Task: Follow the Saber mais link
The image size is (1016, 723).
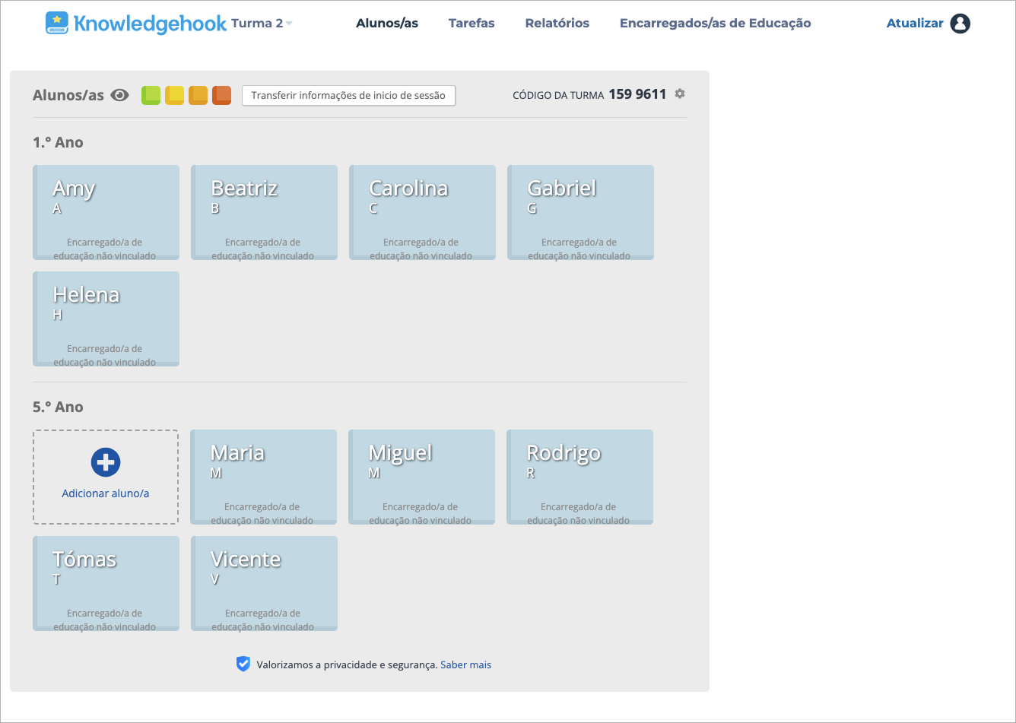Action: click(466, 665)
